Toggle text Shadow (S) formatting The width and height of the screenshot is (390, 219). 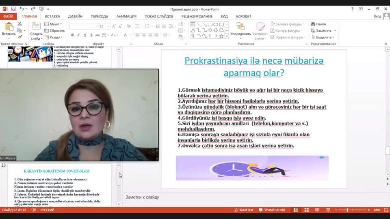91,35
